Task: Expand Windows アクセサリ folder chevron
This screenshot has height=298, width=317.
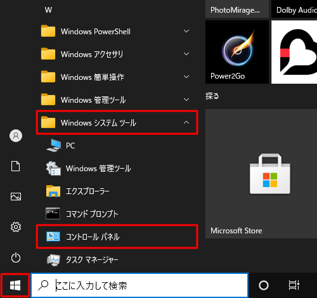Action: (x=186, y=54)
